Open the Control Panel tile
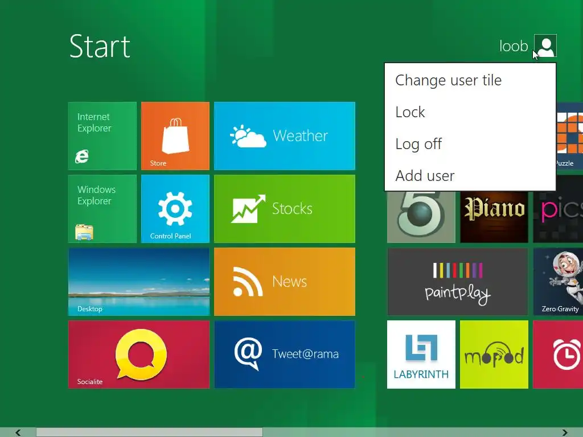The width and height of the screenshot is (583, 437). [175, 209]
